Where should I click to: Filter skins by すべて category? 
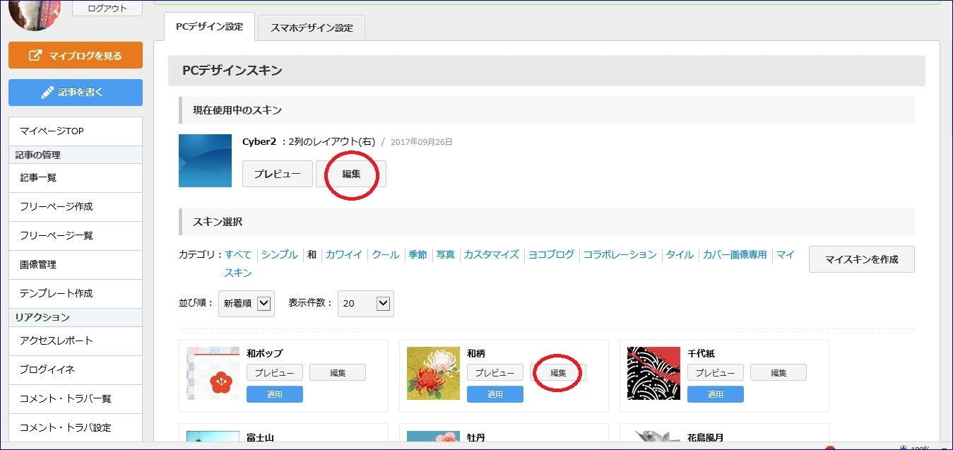tap(238, 254)
